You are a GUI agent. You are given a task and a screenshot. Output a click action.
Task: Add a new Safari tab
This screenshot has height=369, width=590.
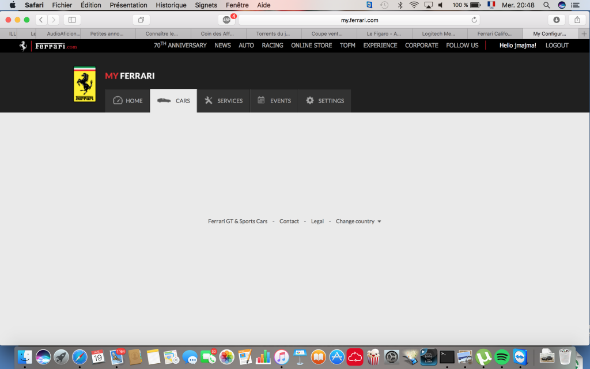tap(584, 34)
